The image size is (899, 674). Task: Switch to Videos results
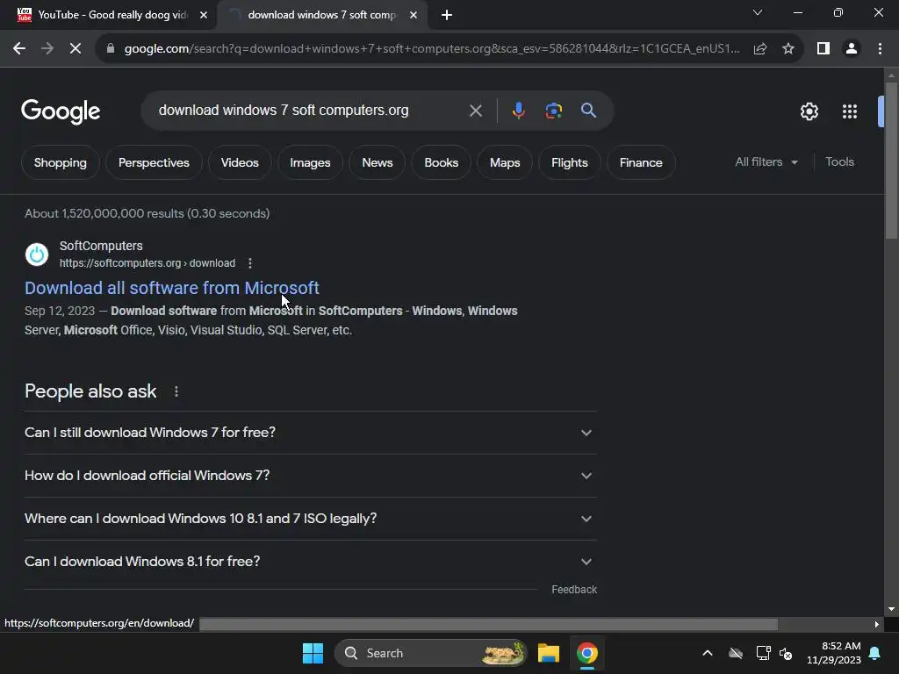tap(240, 162)
